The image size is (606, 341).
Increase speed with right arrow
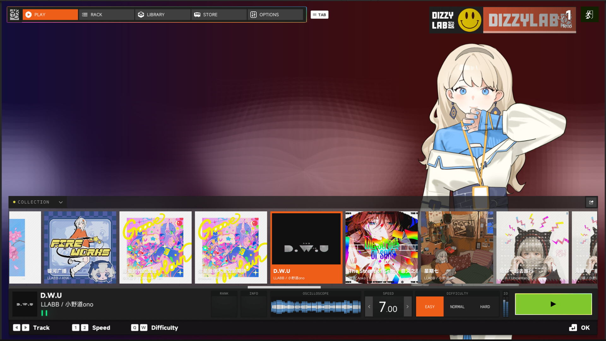pos(408,307)
